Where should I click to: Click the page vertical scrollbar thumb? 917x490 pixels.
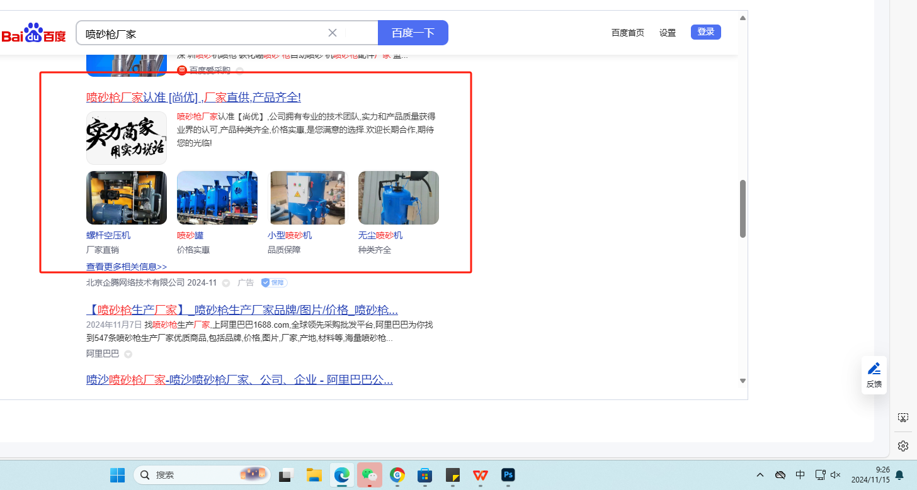(x=743, y=209)
